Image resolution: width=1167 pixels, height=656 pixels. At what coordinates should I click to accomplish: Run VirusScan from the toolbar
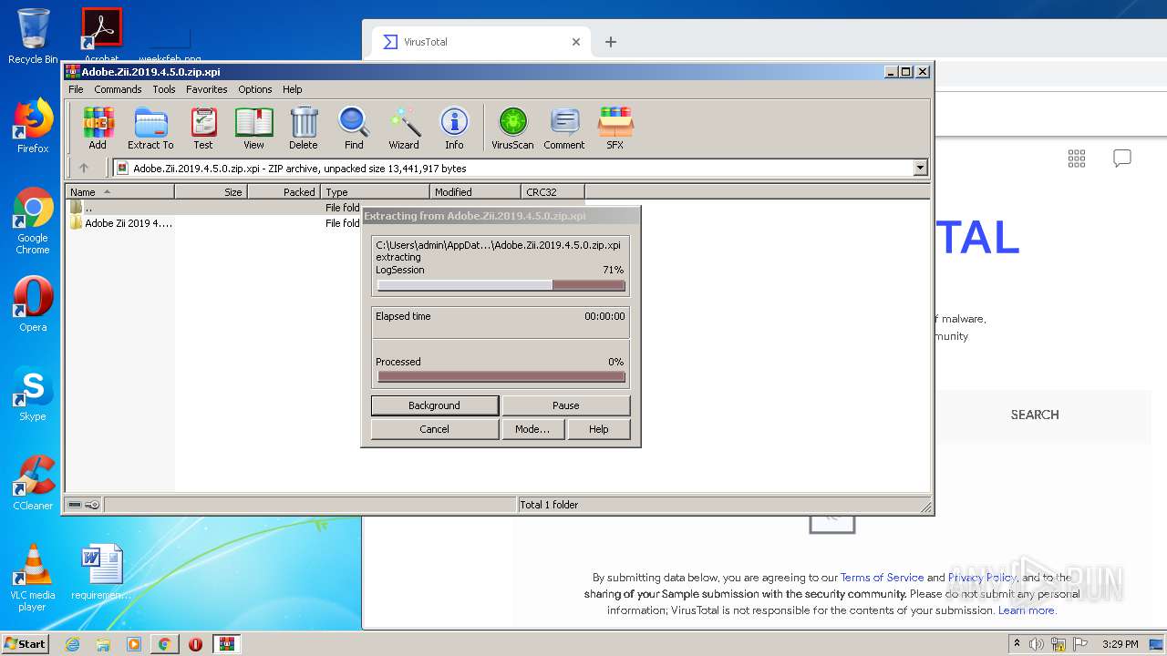tap(512, 128)
